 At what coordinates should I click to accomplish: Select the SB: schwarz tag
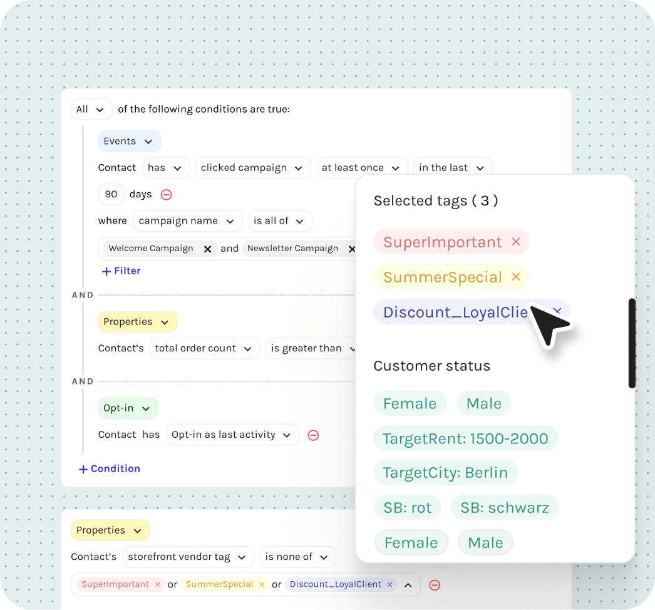coord(504,507)
